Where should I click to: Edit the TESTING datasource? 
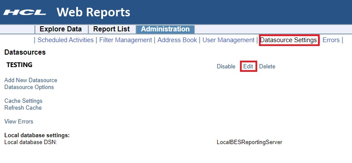click(248, 66)
